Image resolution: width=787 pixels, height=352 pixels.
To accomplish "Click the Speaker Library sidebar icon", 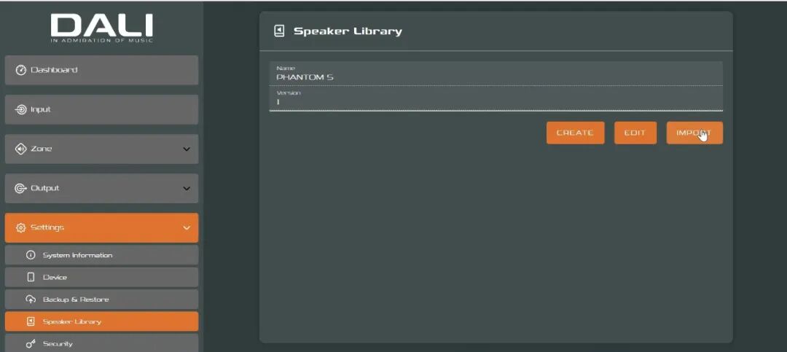I will tap(31, 321).
